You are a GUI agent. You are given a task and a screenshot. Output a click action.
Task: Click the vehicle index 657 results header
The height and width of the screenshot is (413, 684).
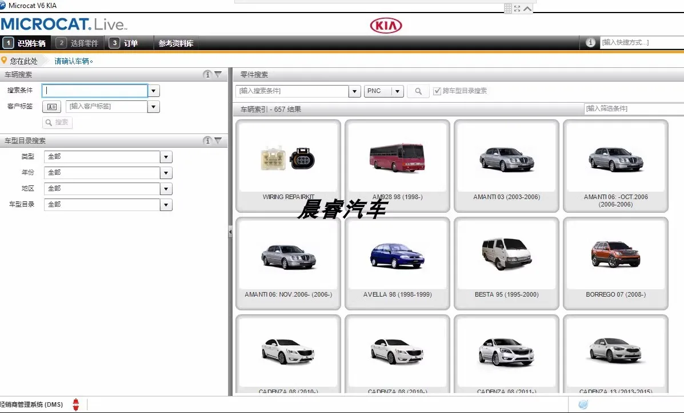coord(271,110)
